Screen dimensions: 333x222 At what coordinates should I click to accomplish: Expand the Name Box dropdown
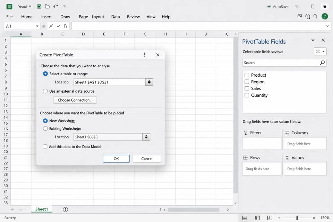pos(37,26)
